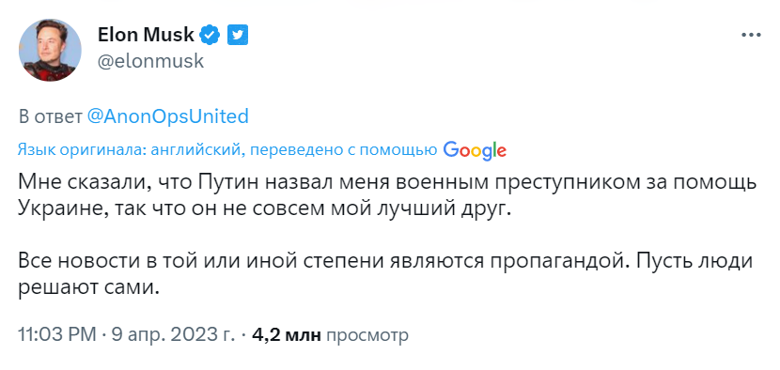
Task: Click the word 'Украине' in the tweet
Action: [x=55, y=209]
